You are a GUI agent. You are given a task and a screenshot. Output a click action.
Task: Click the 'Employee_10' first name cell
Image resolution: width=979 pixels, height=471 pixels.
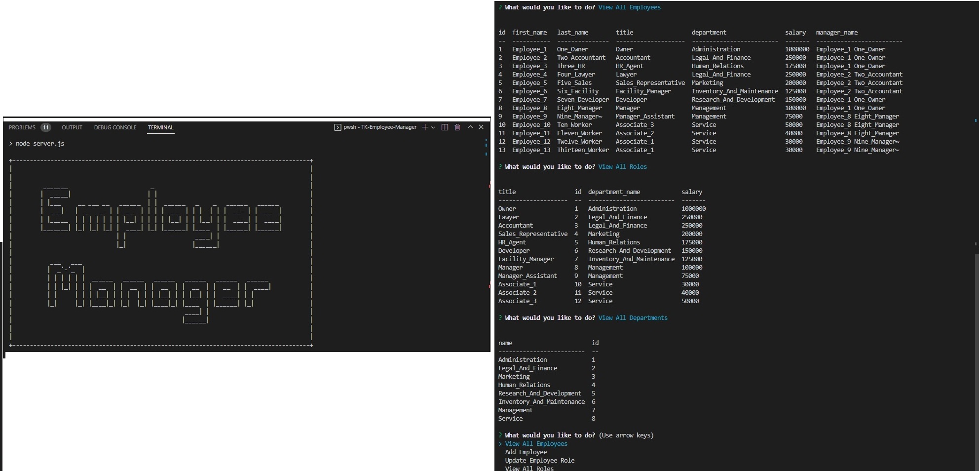point(531,125)
